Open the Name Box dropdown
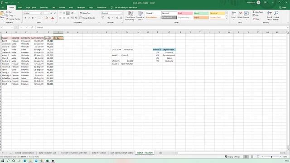Screen dimensions: 290x163 point(12,27)
